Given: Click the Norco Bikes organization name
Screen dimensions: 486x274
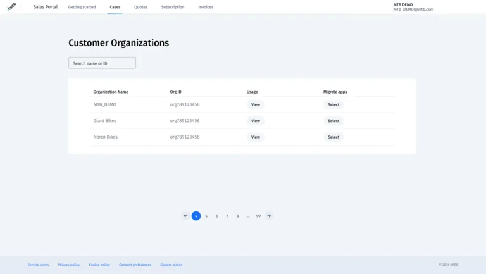Looking at the screenshot, I should pos(106,137).
